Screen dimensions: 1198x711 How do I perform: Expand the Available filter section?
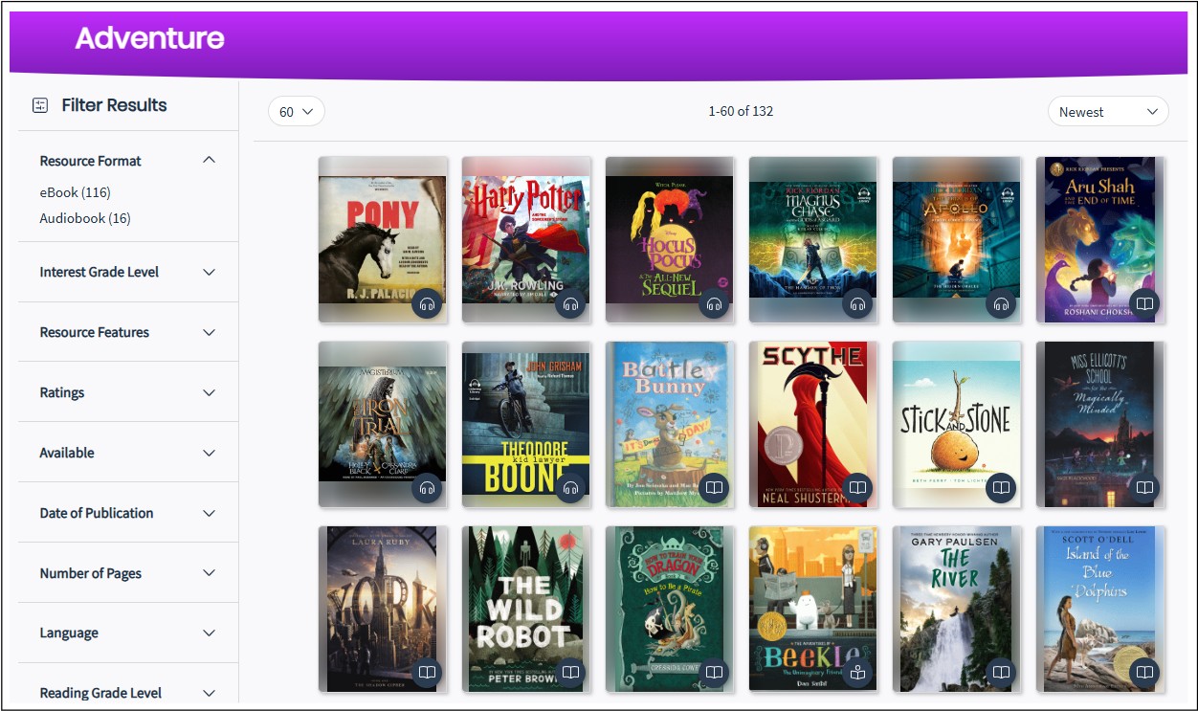coord(210,453)
